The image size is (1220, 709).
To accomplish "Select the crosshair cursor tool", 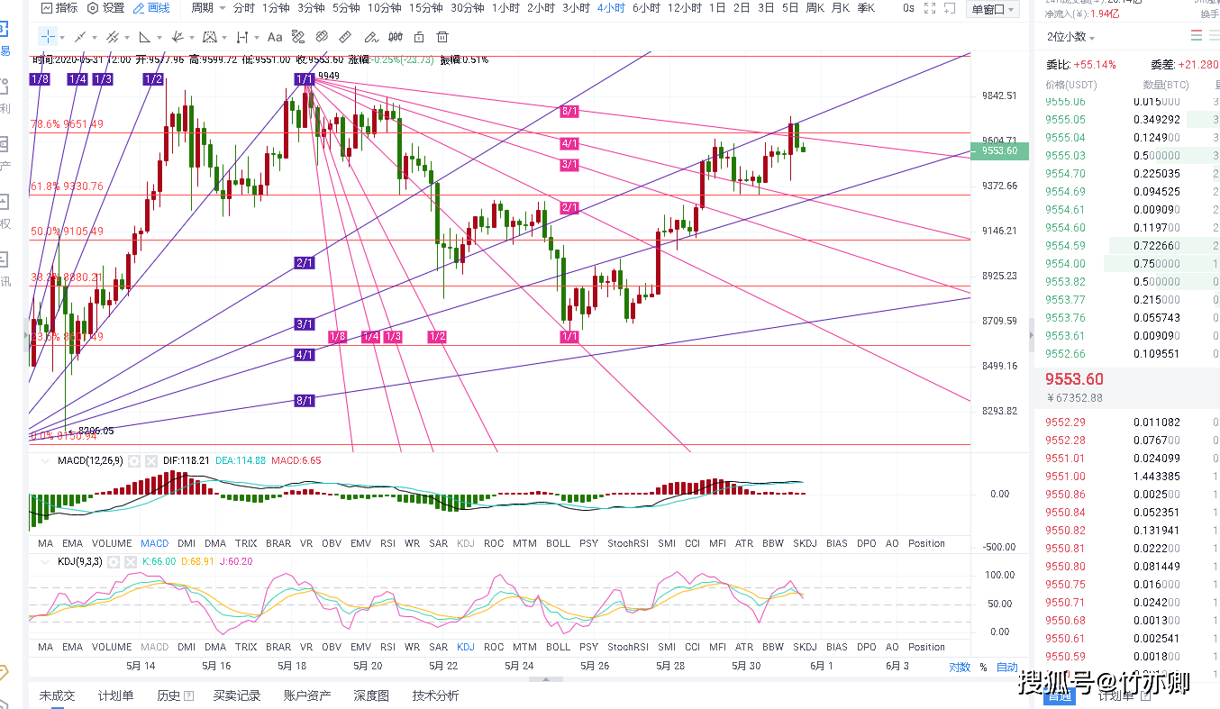I will pos(47,37).
